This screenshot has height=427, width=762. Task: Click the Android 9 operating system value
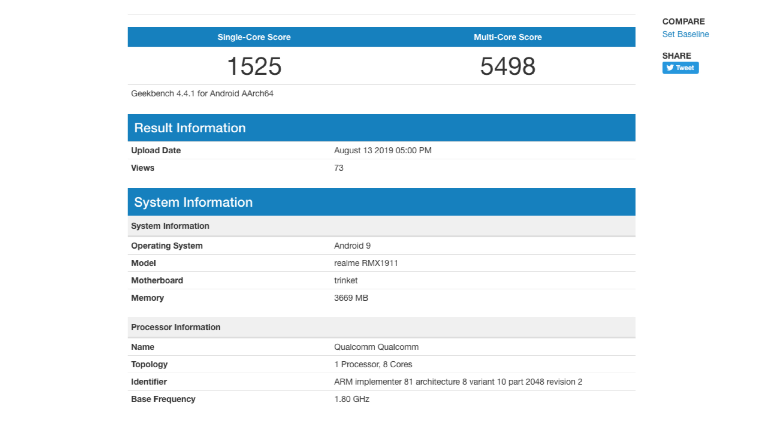click(x=352, y=246)
